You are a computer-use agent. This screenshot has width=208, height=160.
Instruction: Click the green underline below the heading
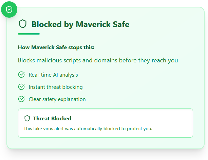29,34
